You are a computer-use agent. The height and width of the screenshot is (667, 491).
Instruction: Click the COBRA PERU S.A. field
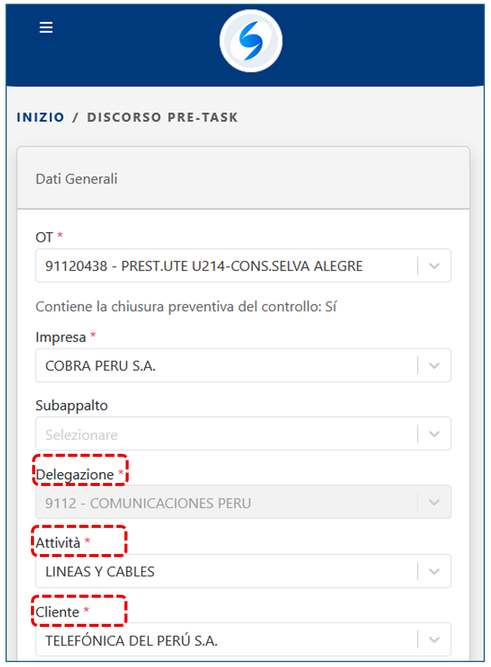[101, 366]
